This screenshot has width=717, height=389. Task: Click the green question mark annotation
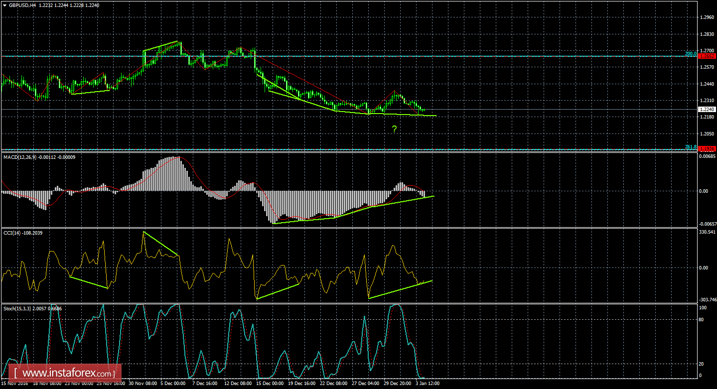tap(394, 129)
